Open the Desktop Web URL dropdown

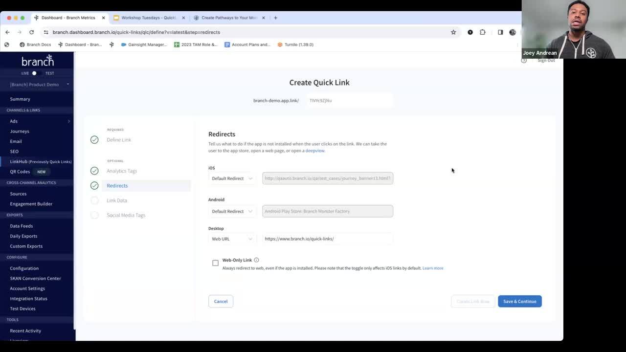[232, 239]
